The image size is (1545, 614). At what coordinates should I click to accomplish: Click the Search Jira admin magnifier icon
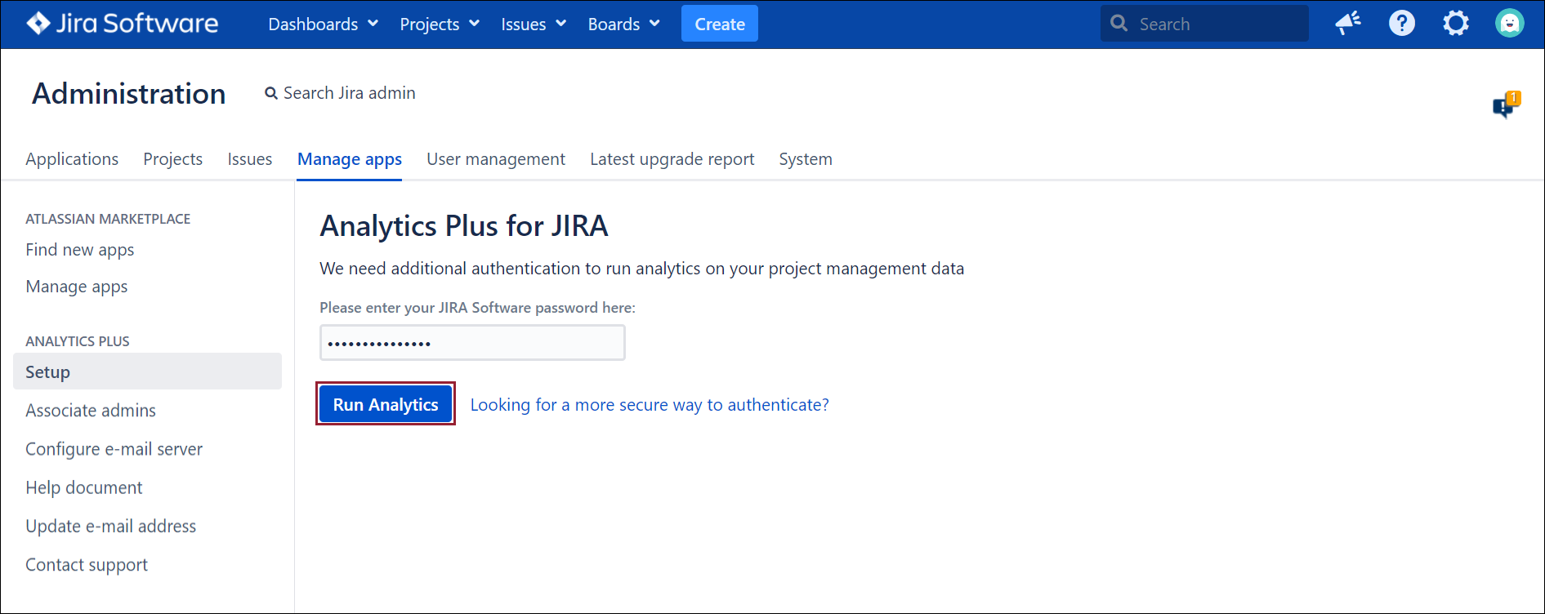click(x=271, y=94)
